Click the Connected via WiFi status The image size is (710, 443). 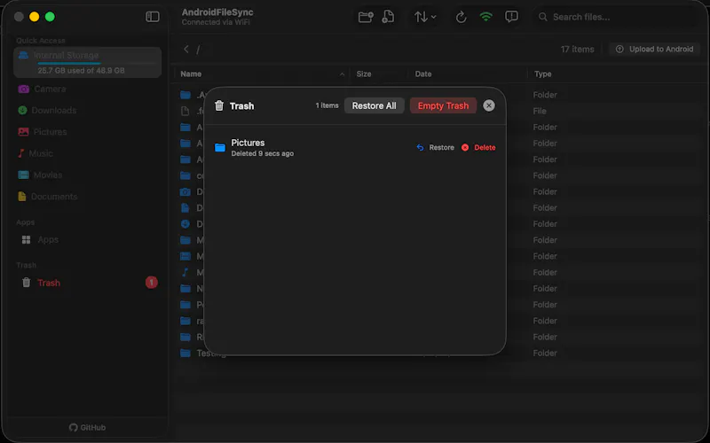(x=216, y=22)
